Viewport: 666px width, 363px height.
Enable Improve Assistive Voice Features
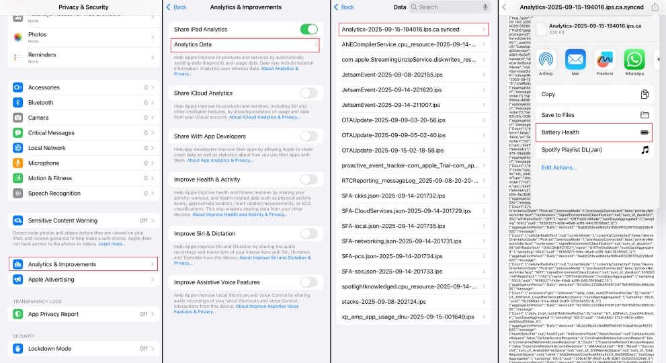click(x=308, y=282)
